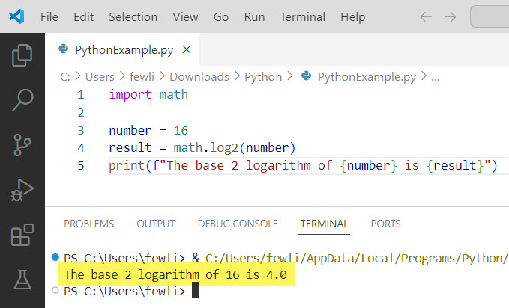Click the print f-string statement line
509x308 pixels.
[303, 165]
